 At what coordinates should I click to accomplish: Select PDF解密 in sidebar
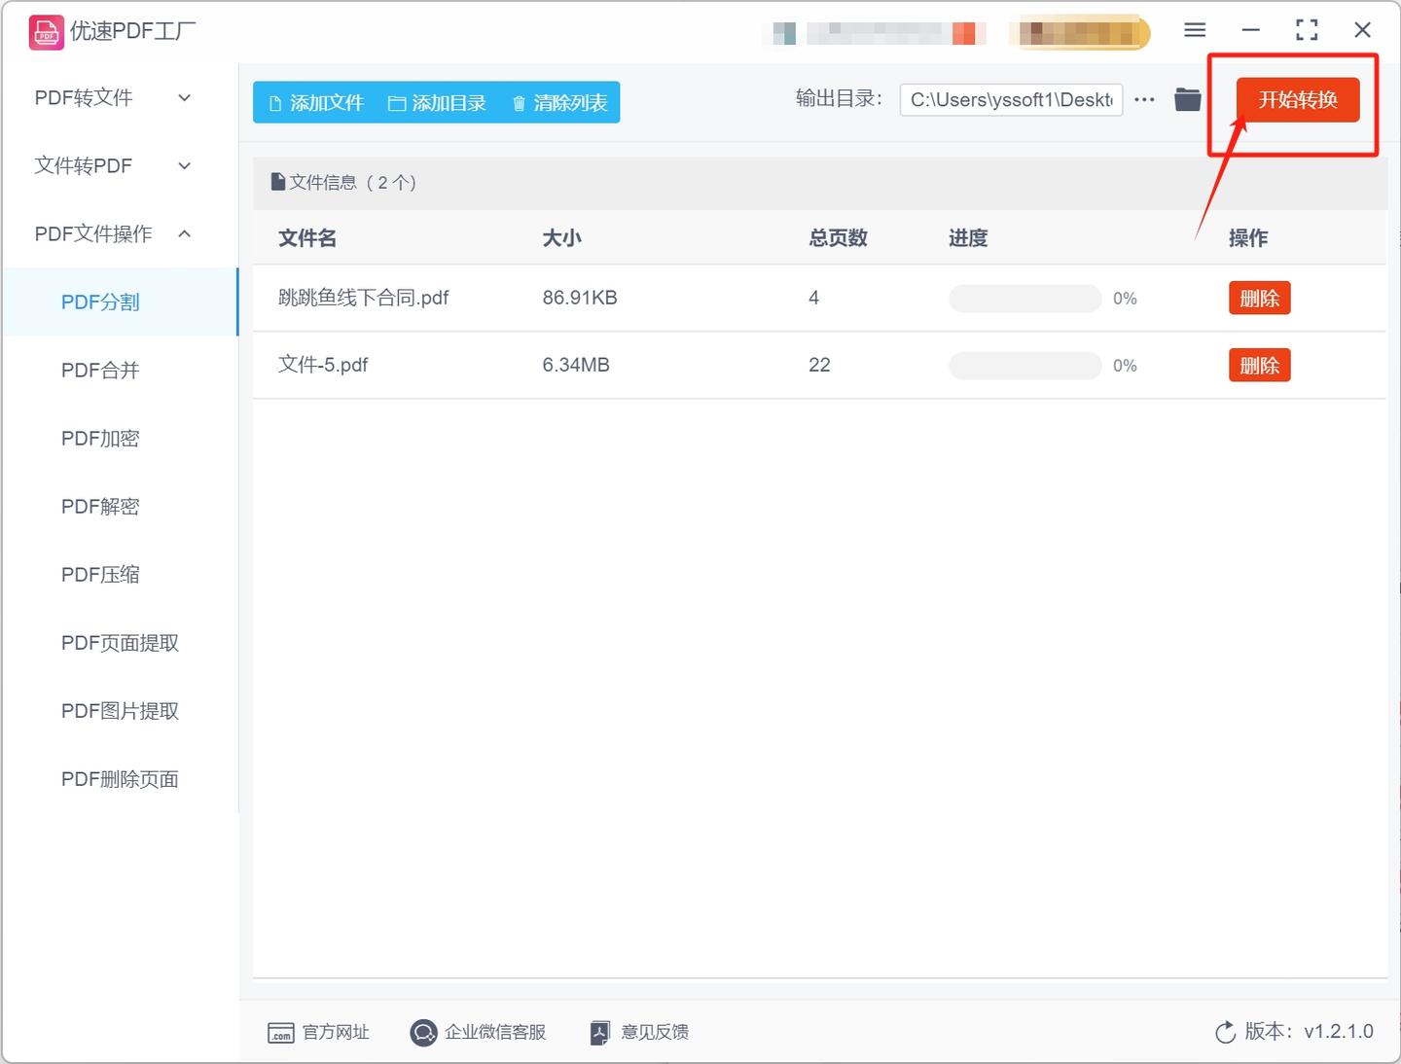pyautogui.click(x=121, y=507)
